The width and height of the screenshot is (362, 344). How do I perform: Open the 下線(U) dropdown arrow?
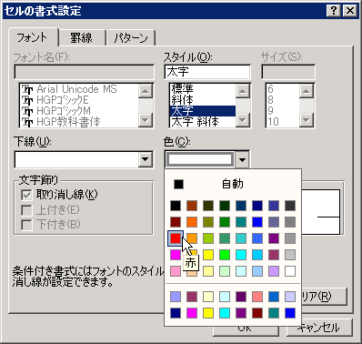click(146, 159)
